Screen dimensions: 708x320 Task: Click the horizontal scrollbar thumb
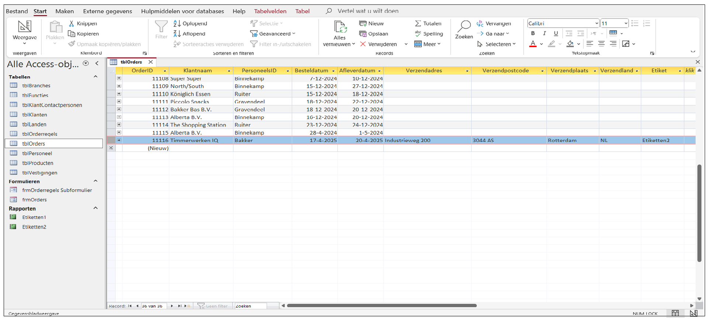point(382,306)
